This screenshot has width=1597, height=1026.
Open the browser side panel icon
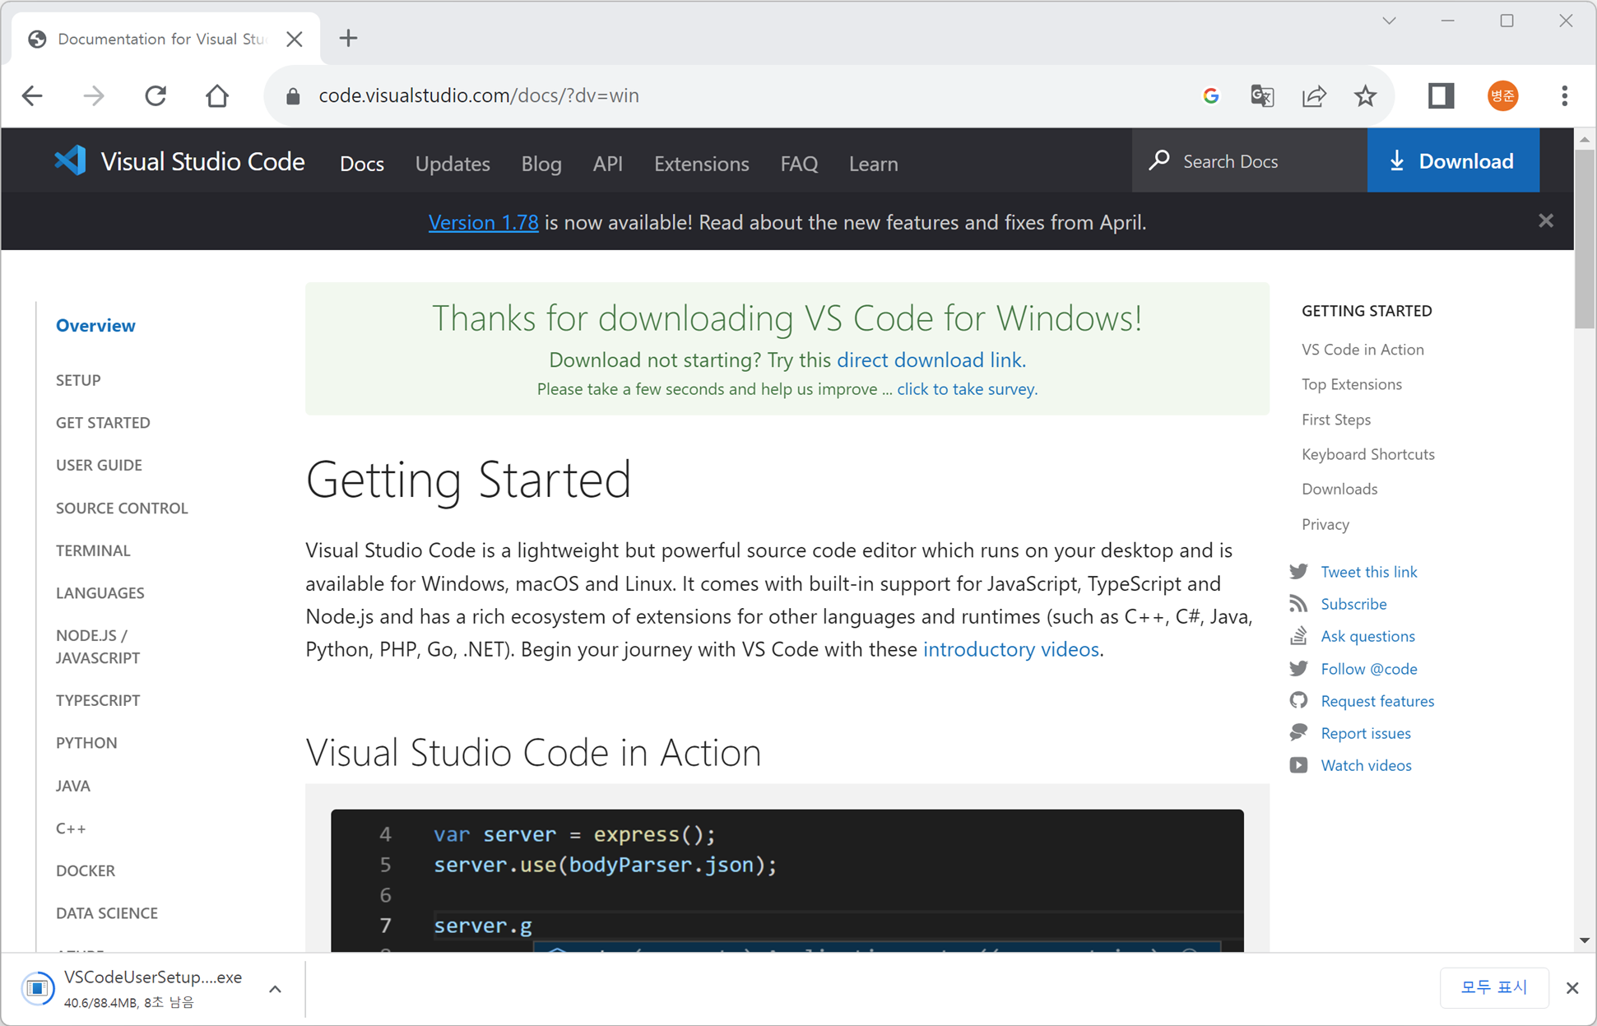1441,95
